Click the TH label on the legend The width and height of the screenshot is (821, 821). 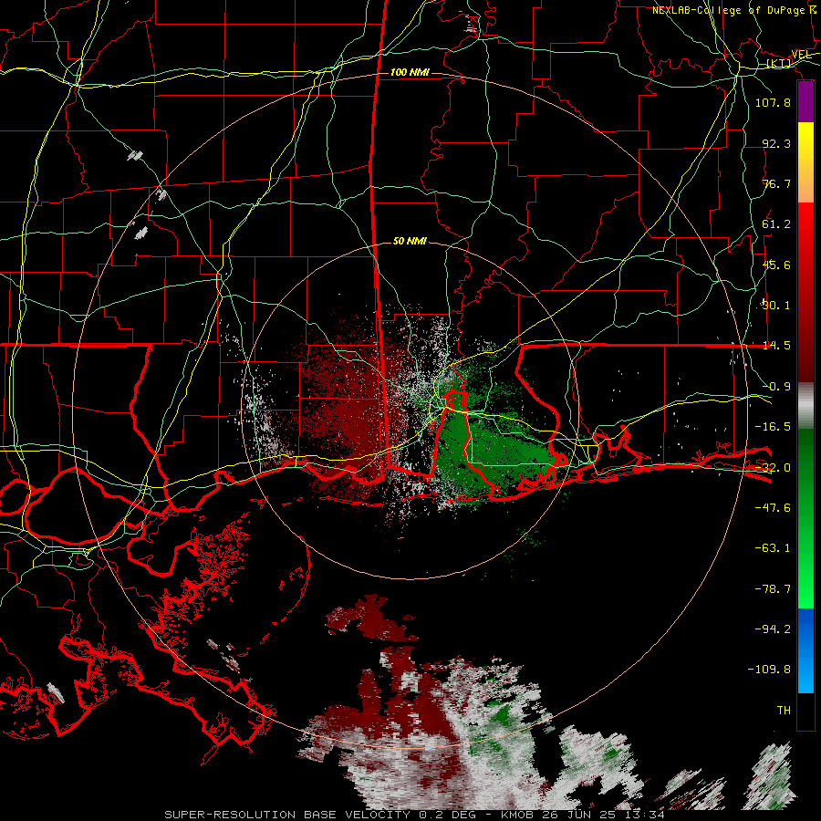coord(784,711)
